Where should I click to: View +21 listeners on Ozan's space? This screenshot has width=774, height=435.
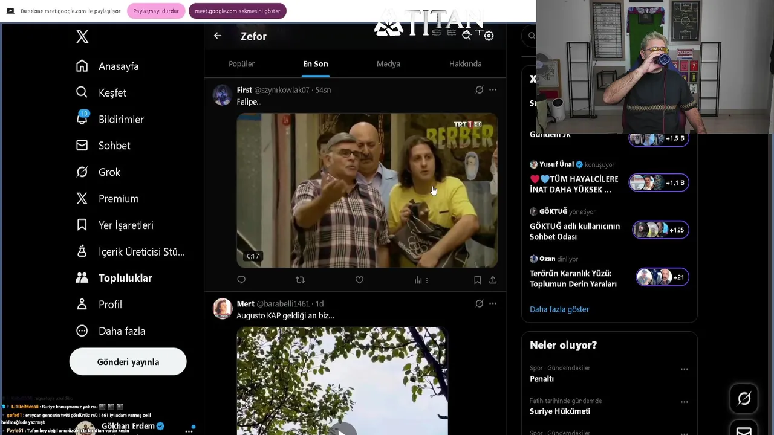tap(662, 277)
